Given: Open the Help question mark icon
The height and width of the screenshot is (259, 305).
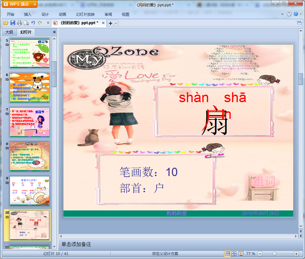Looking at the screenshot, I should point(296,14).
